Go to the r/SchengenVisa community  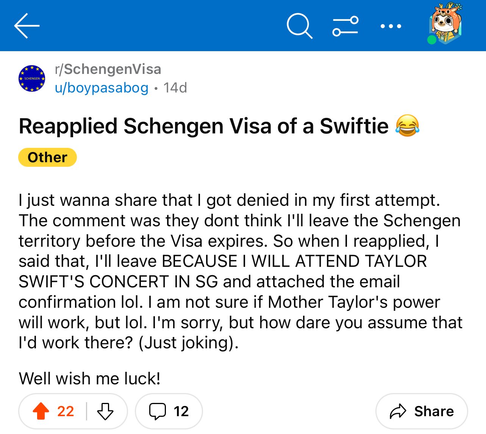[108, 69]
